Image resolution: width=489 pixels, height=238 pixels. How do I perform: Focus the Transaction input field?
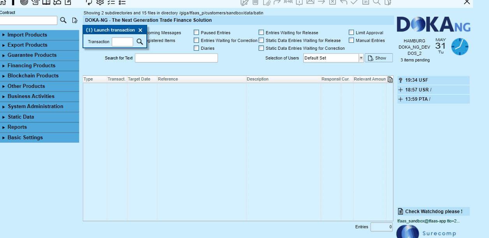(x=122, y=42)
